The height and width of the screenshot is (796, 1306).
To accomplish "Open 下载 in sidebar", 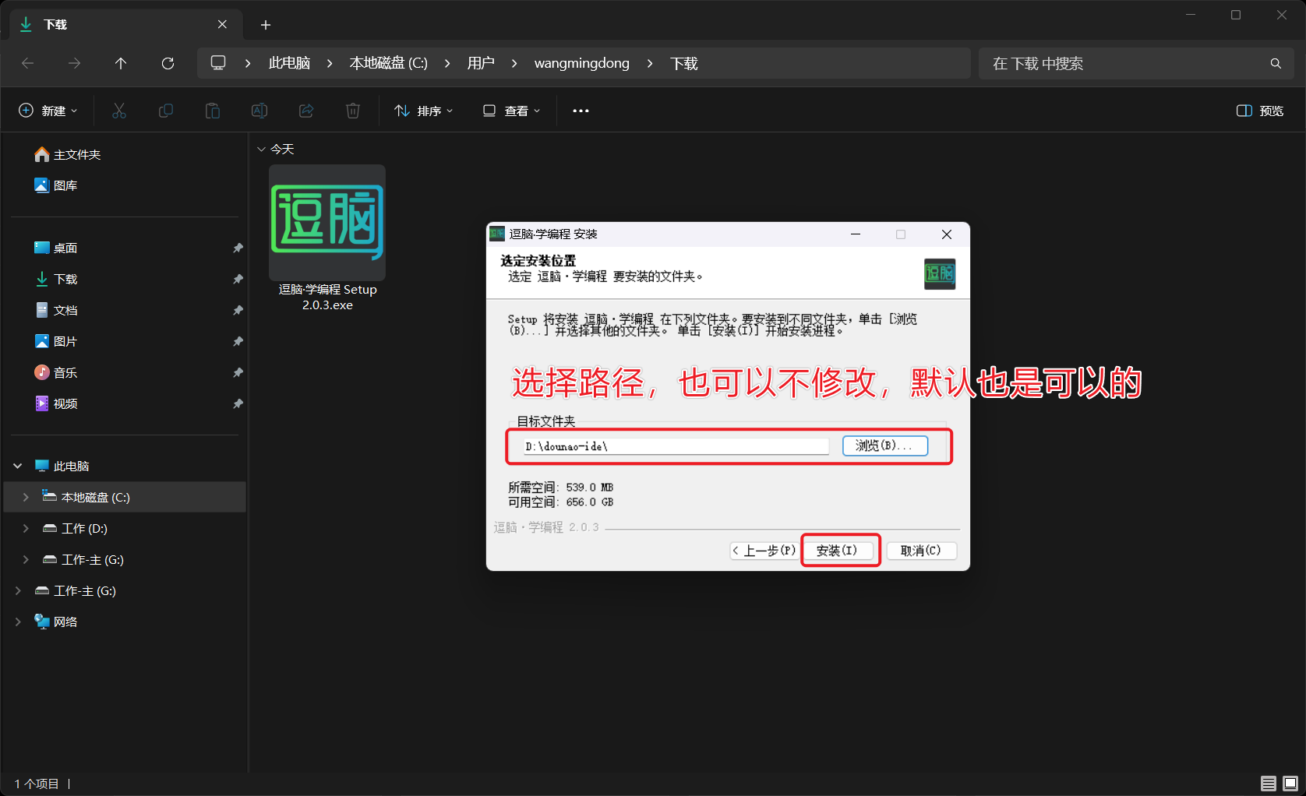I will tap(56, 279).
